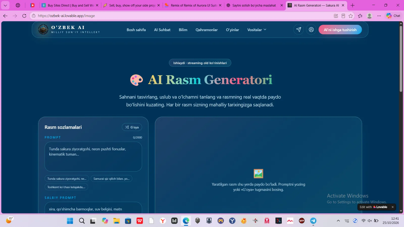The width and height of the screenshot is (404, 227).
Task: Open the tab actions menu chevron
Action: coord(5,5)
